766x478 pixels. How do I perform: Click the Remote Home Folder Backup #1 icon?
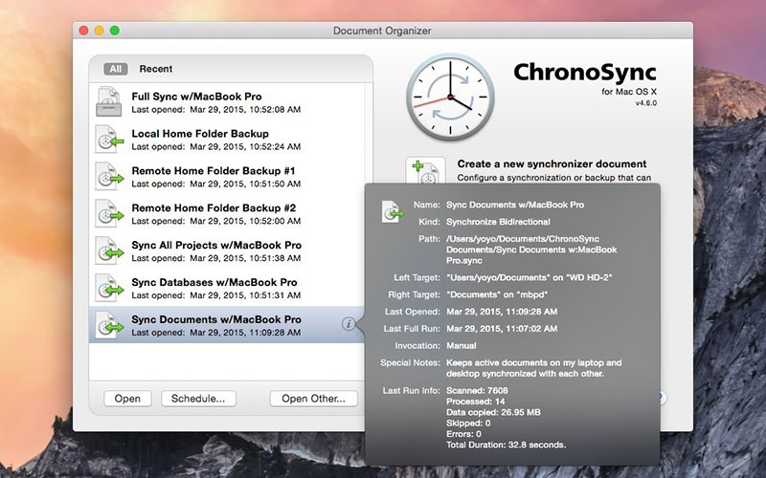[108, 176]
